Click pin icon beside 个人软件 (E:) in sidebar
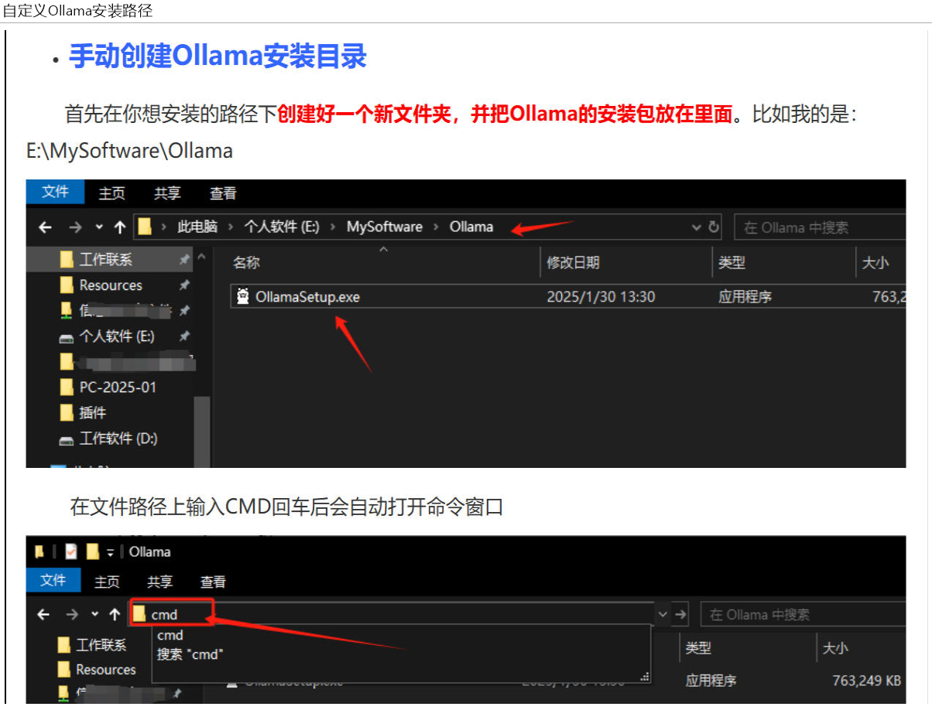932x710 pixels. pyautogui.click(x=184, y=336)
